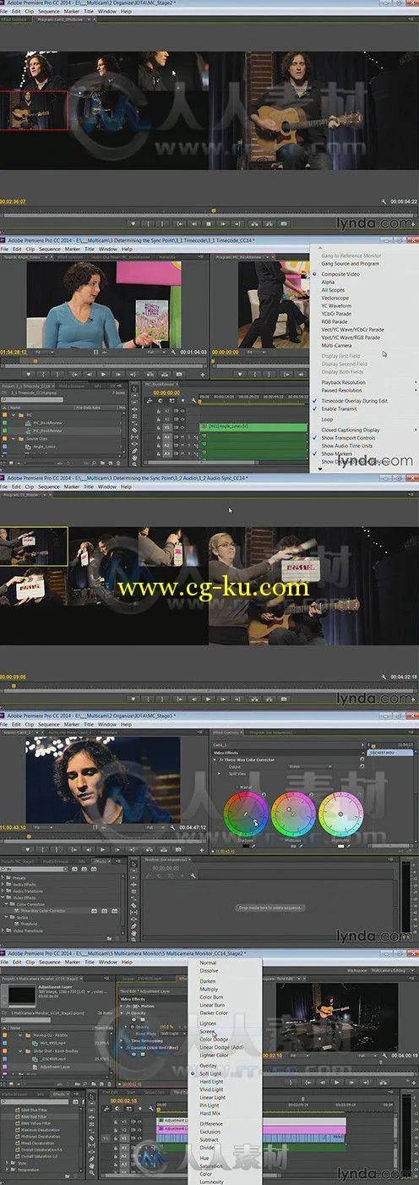Pick the Difference blend mode
The image size is (419, 1185).
pos(211,1124)
